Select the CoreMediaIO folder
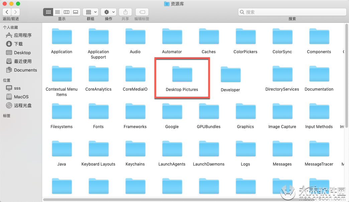349x202 pixels. pyautogui.click(x=135, y=74)
